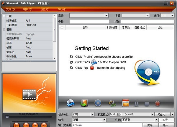This screenshot has width=177, height=127.
Task: Click the app flame icon in the title bar
Action: pos(3,3)
